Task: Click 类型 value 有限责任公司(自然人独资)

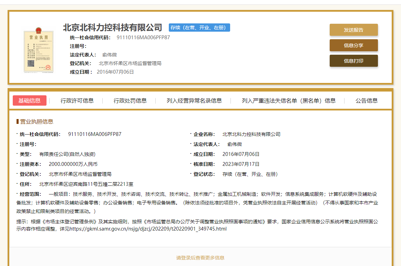Action: click(67, 154)
